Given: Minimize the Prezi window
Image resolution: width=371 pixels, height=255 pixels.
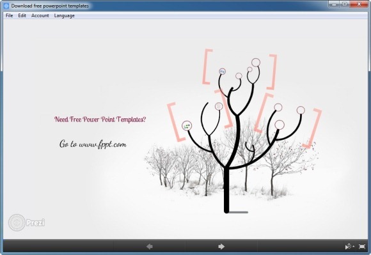Looking at the screenshot, I should 334,4.
